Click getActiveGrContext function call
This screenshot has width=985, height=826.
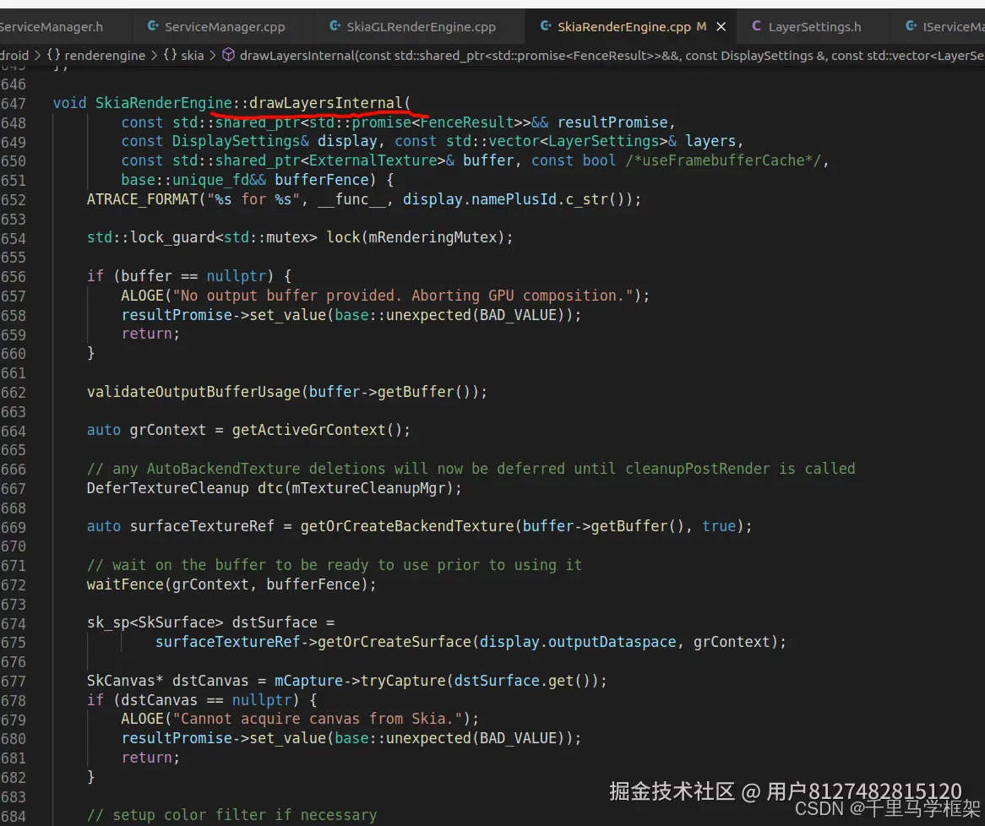point(309,430)
